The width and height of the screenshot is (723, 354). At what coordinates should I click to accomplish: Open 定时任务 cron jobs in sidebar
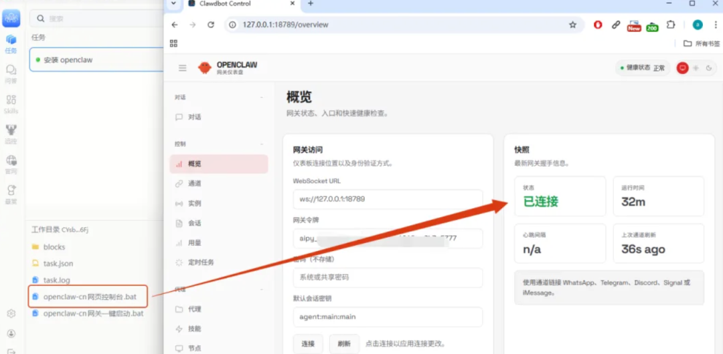219,262
